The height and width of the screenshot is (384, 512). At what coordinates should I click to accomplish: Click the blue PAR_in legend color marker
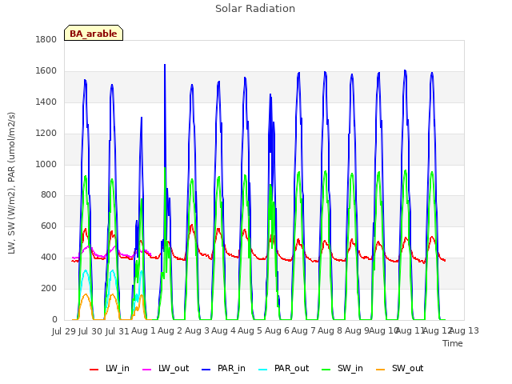tap(206, 370)
